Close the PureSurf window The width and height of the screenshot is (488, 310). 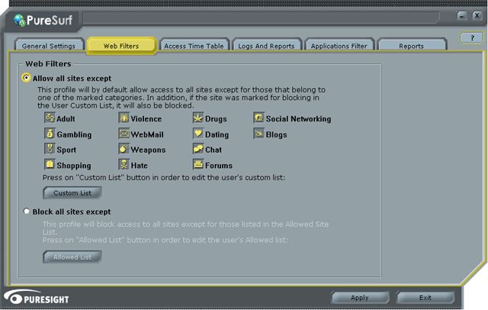pos(477,15)
